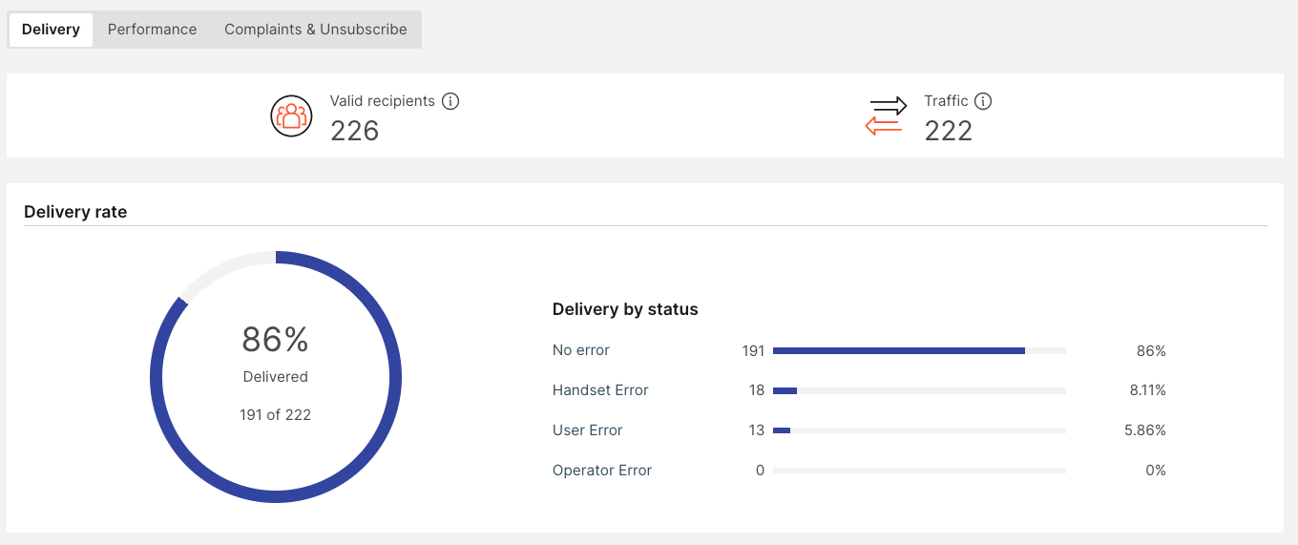
Task: Click the User Error progress bar
Action: coord(782,430)
